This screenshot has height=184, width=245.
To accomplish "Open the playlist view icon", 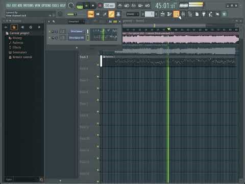I will coord(162,14).
